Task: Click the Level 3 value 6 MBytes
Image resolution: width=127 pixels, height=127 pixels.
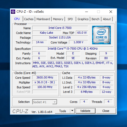Action: click(x=87, y=92)
